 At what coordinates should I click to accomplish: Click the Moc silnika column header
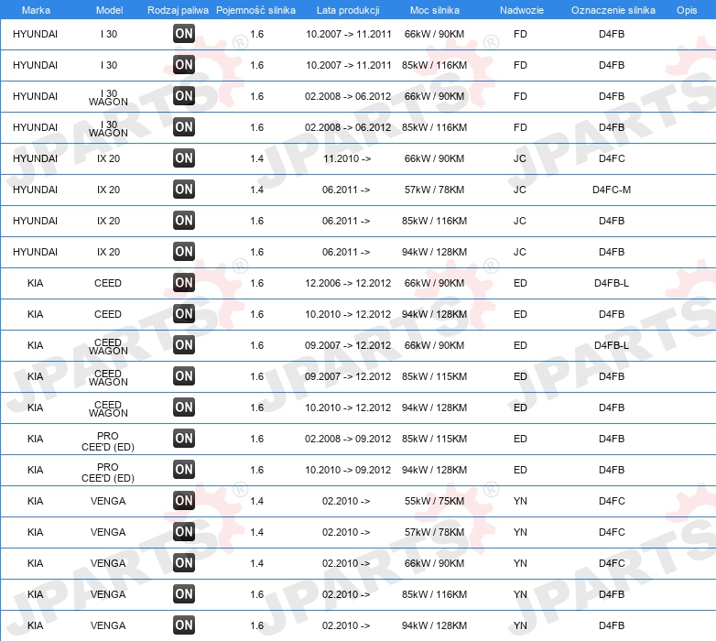click(435, 10)
